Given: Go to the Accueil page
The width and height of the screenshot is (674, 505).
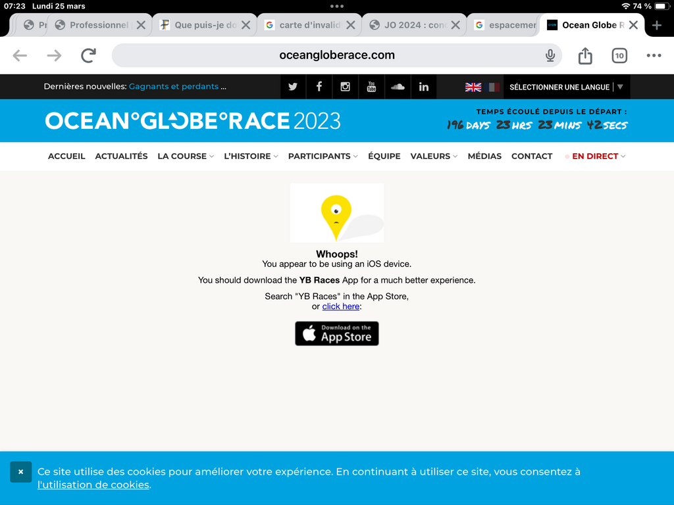Looking at the screenshot, I should coord(66,156).
